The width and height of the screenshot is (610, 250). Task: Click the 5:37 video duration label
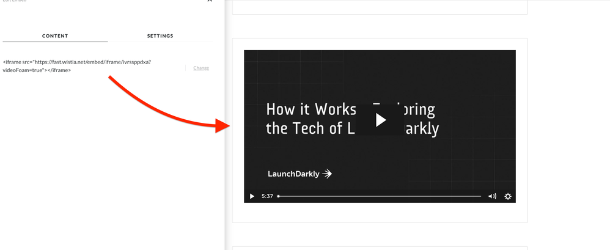[x=267, y=196]
